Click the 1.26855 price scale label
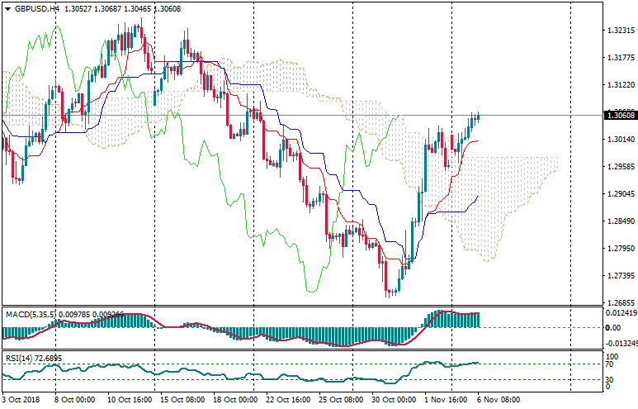 [619, 303]
